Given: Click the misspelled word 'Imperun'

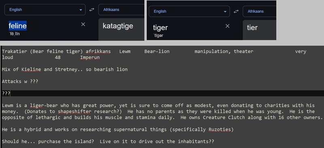Looking at the screenshot, I should click(x=90, y=57).
